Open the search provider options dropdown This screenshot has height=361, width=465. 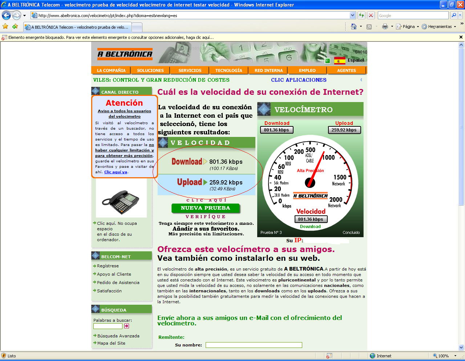point(460,15)
